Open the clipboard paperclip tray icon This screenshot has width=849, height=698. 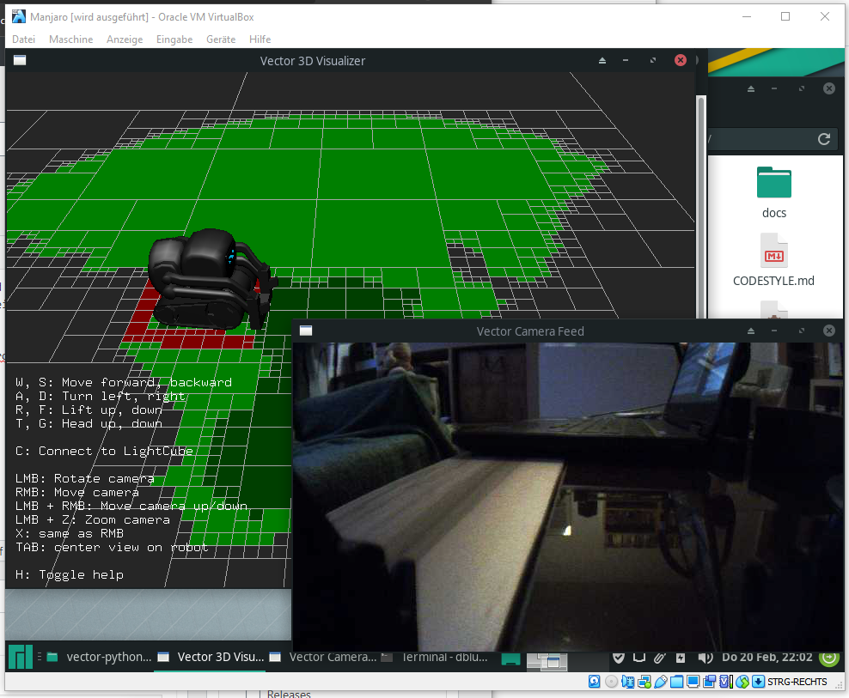tap(659, 658)
